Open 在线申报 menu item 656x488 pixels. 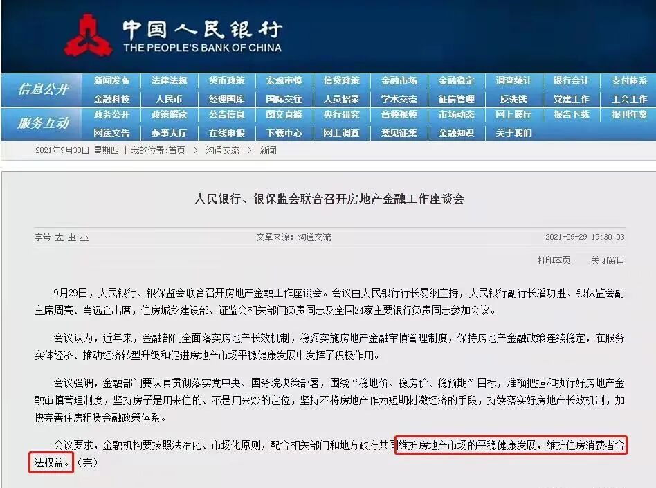pyautogui.click(x=226, y=133)
